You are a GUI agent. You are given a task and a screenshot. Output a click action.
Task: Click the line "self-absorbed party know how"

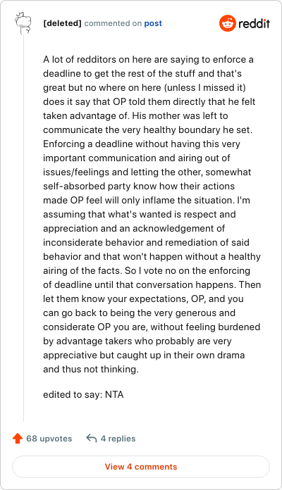pos(139,186)
